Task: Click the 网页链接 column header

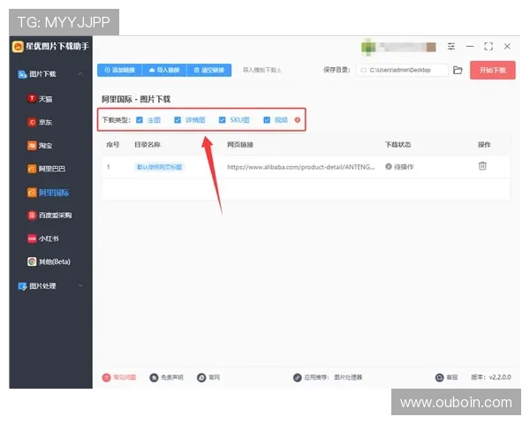Action: pyautogui.click(x=240, y=145)
